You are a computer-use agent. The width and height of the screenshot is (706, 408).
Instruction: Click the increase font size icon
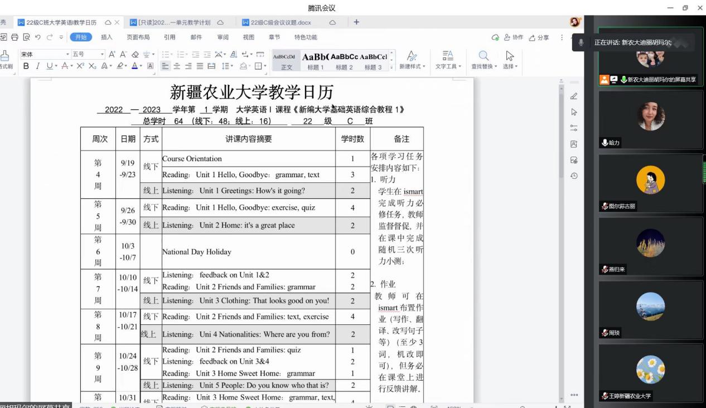(x=112, y=54)
